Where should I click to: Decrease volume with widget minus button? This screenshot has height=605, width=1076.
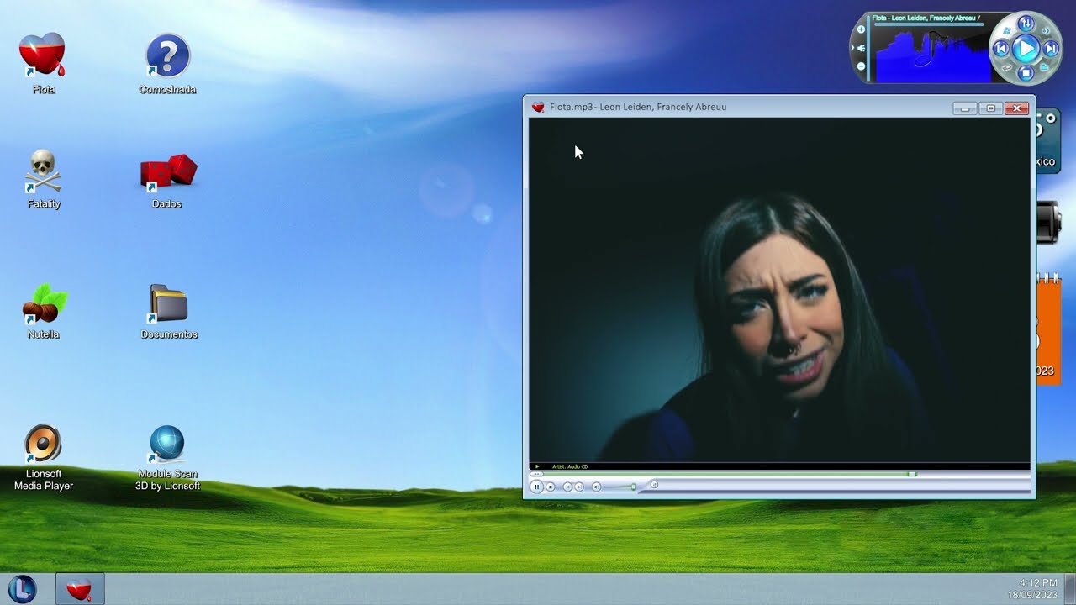point(861,66)
